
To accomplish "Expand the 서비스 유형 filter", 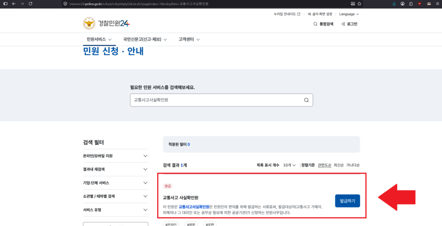I will coord(115,210).
